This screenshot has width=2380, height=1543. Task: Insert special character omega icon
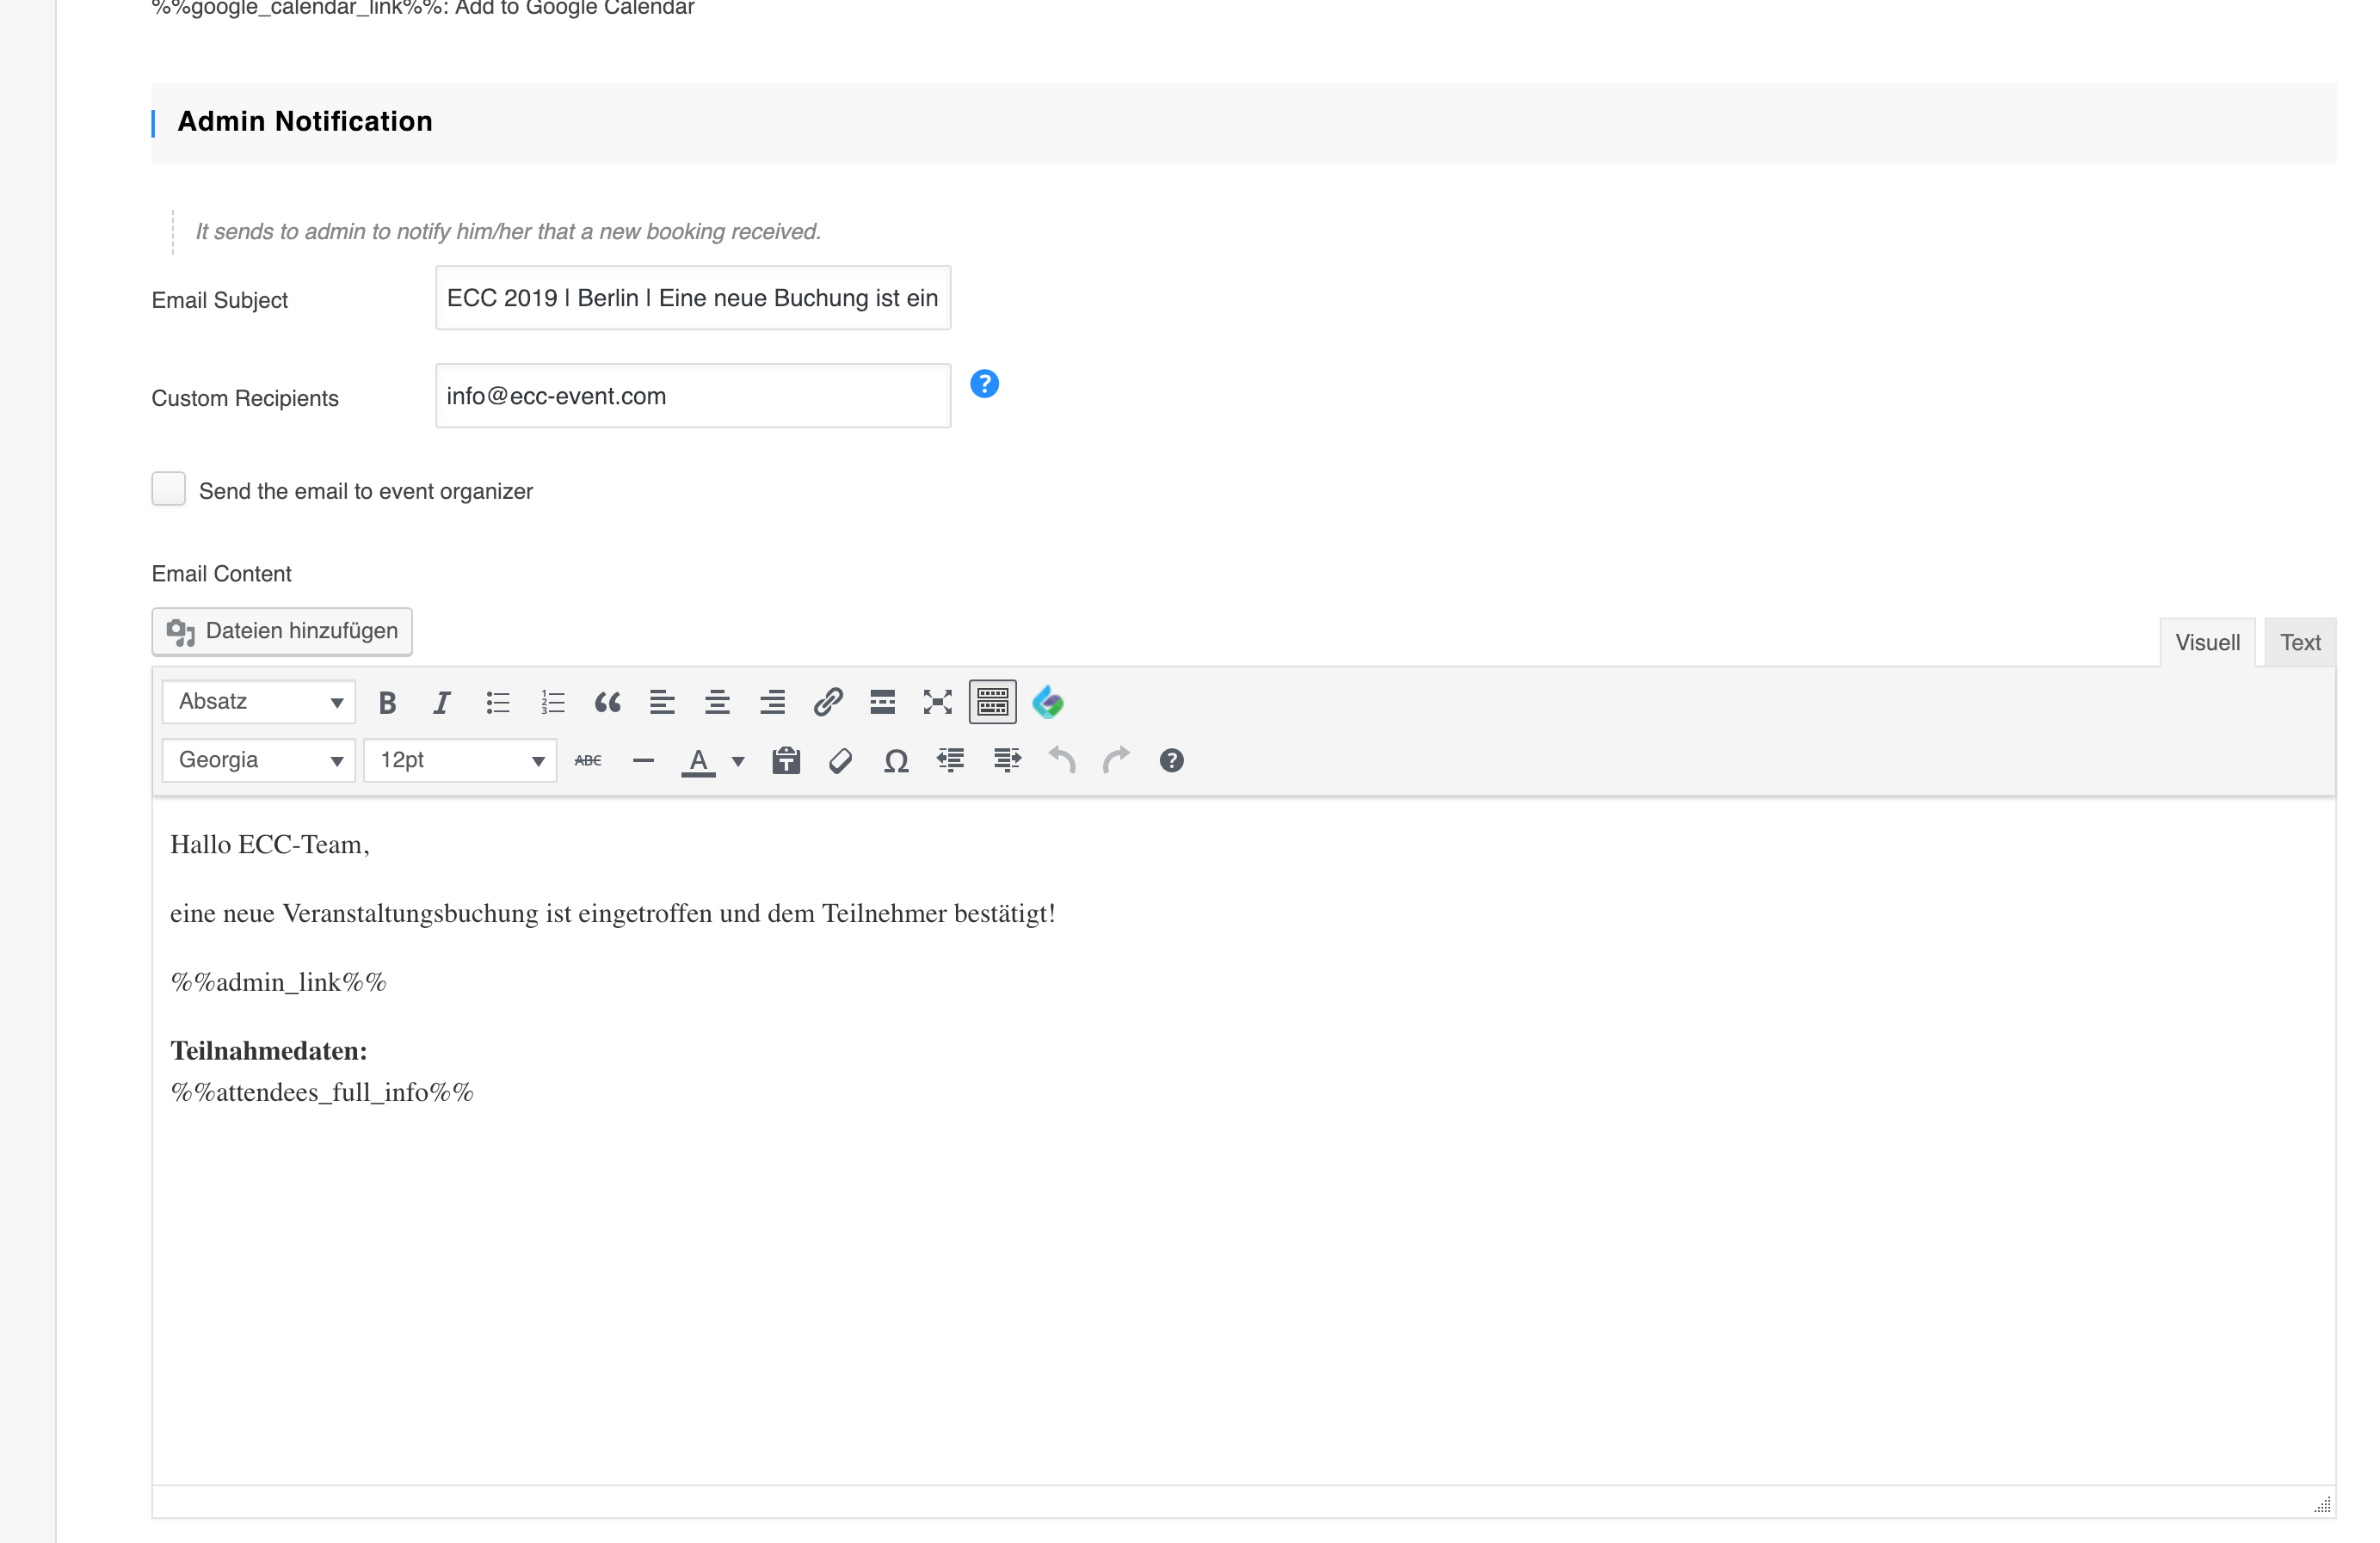[x=896, y=761]
